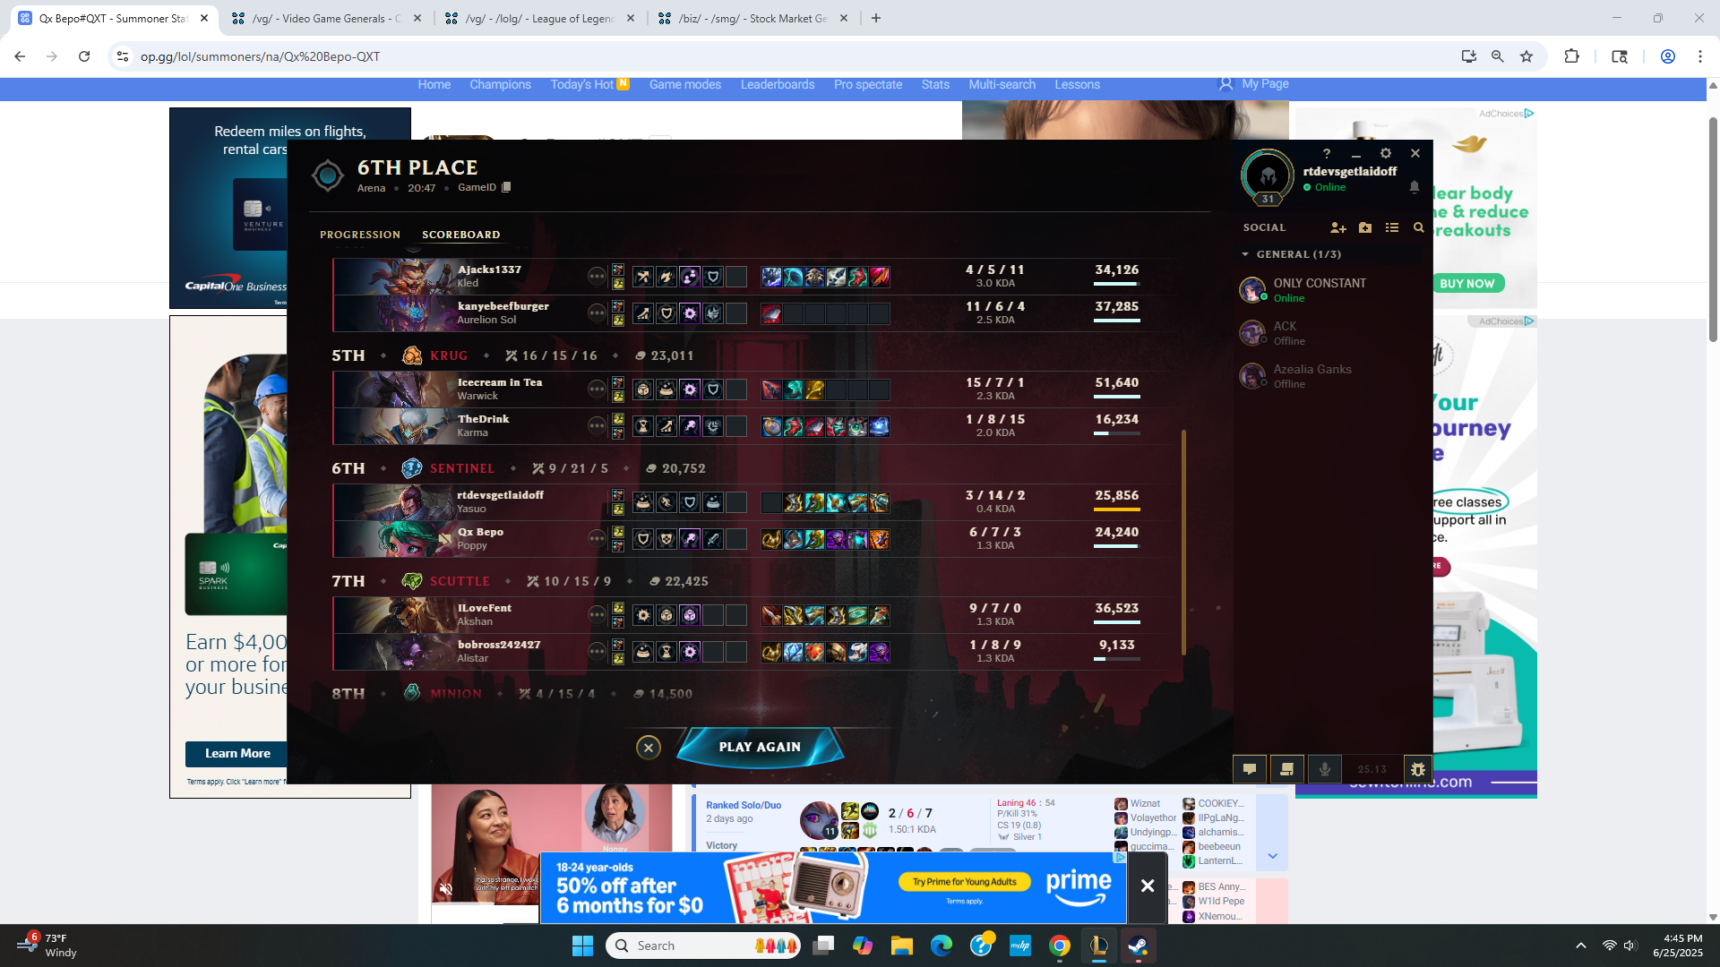
Task: Search friends with the magnifier icon
Action: (x=1418, y=227)
